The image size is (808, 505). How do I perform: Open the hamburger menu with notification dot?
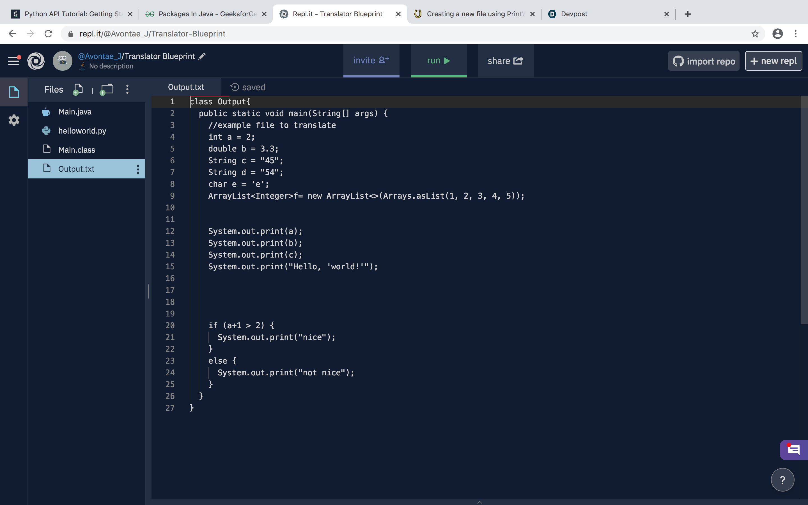[14, 61]
